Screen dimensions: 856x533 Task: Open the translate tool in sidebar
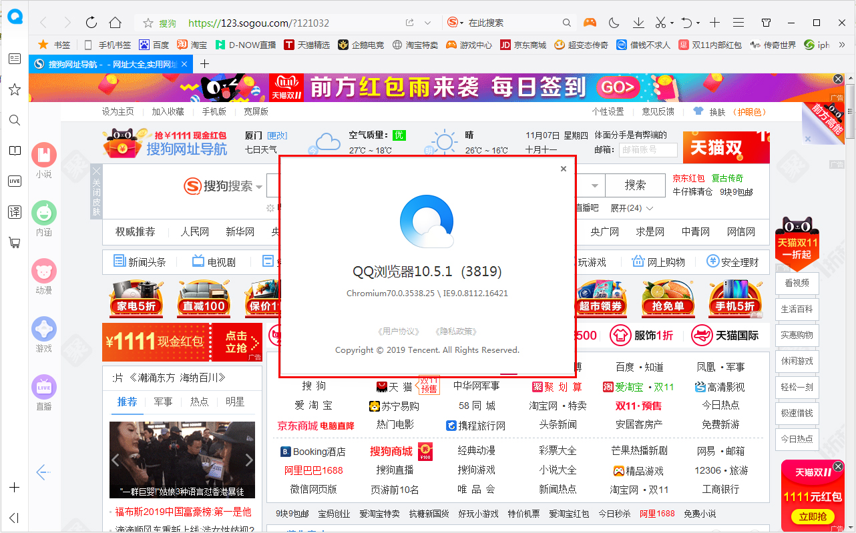pos(15,212)
